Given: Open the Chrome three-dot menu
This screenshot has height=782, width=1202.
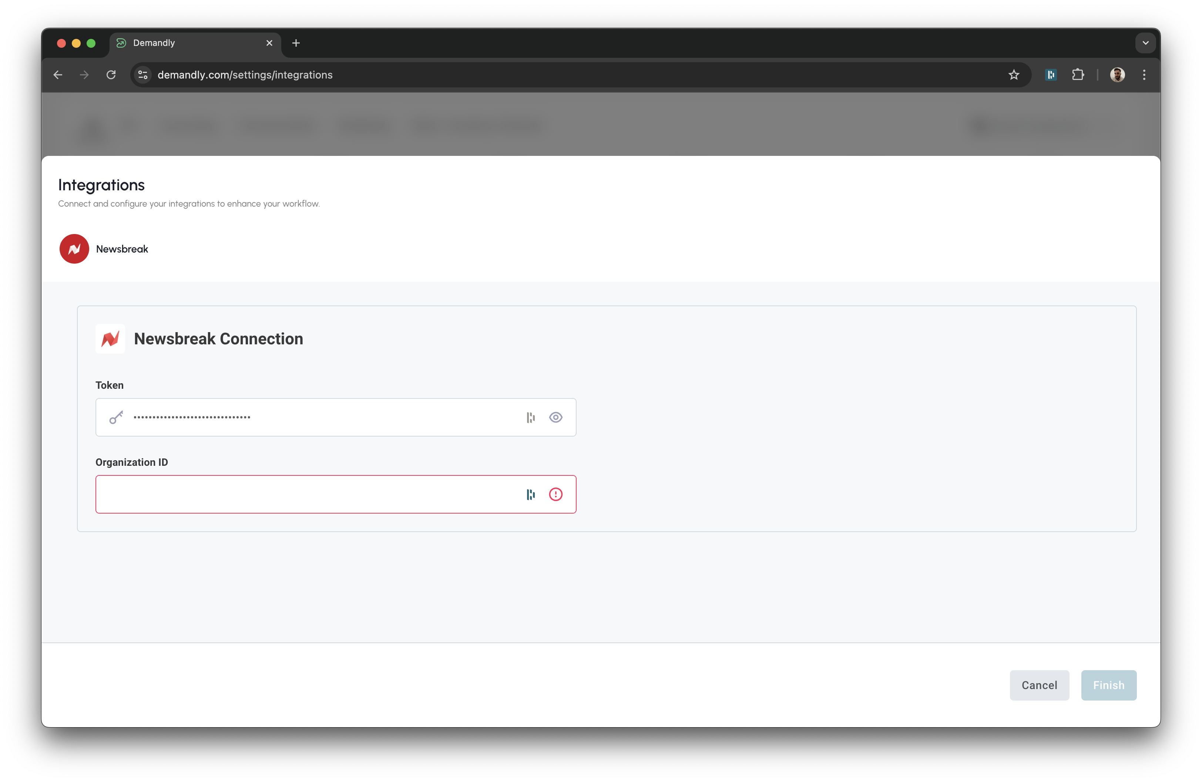Looking at the screenshot, I should point(1144,74).
